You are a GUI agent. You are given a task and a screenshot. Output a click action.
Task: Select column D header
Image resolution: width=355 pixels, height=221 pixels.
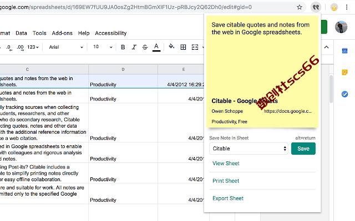coord(123,70)
